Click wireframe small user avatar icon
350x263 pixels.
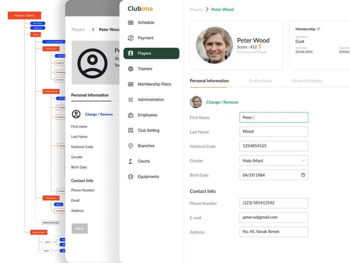click(x=76, y=114)
